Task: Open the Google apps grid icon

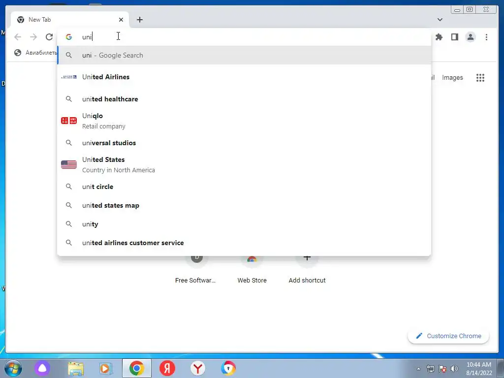Action: coord(480,77)
